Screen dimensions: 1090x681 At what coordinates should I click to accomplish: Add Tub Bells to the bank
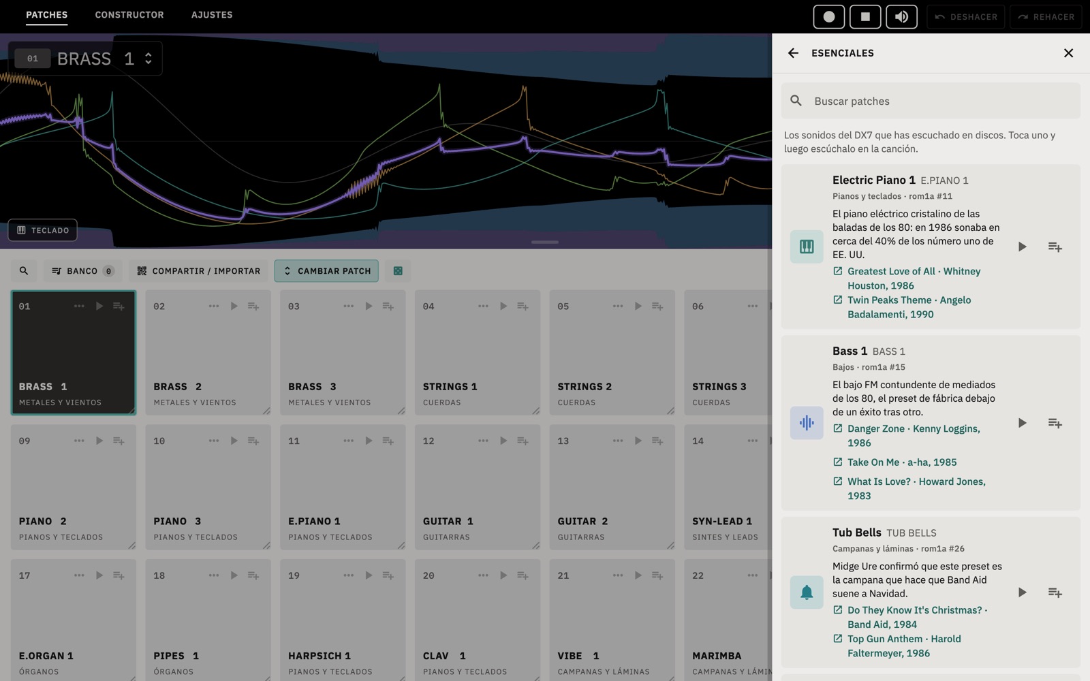point(1055,592)
